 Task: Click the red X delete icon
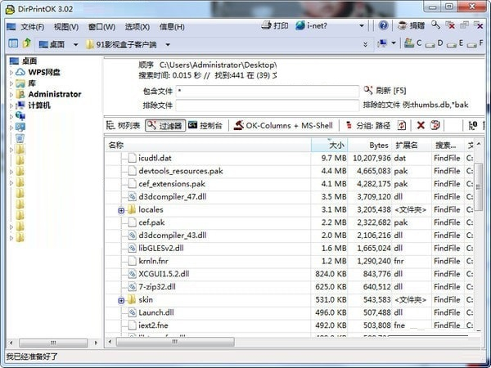421,125
